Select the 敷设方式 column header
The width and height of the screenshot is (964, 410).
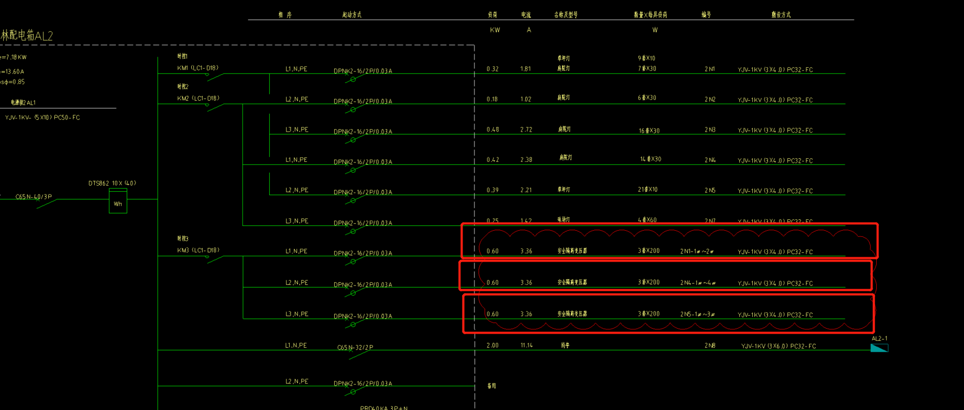(x=781, y=15)
